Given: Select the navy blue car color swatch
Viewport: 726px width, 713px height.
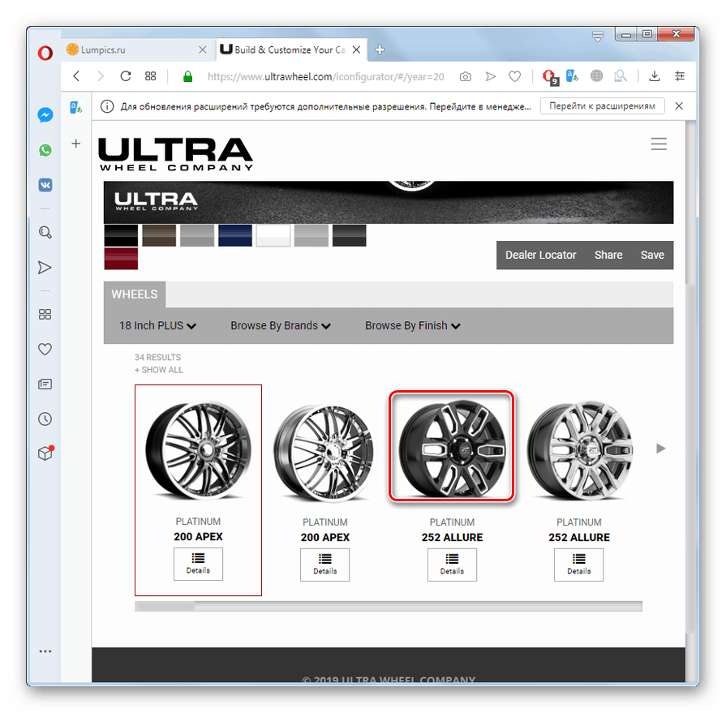Looking at the screenshot, I should coord(235,235).
